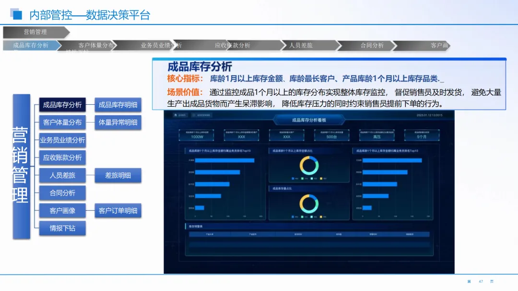Select the 应收账款分析 tree node

62,157
